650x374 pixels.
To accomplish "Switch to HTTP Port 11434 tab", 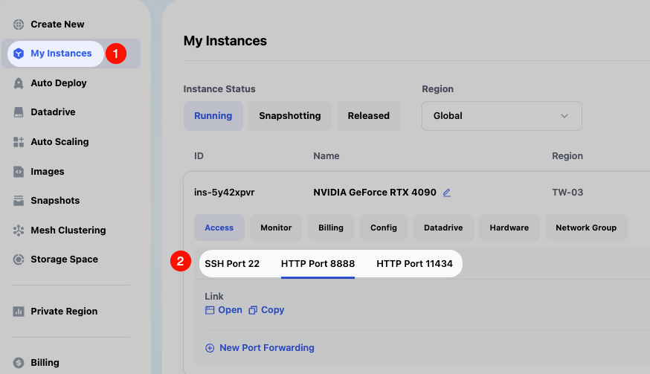I will 414,264.
